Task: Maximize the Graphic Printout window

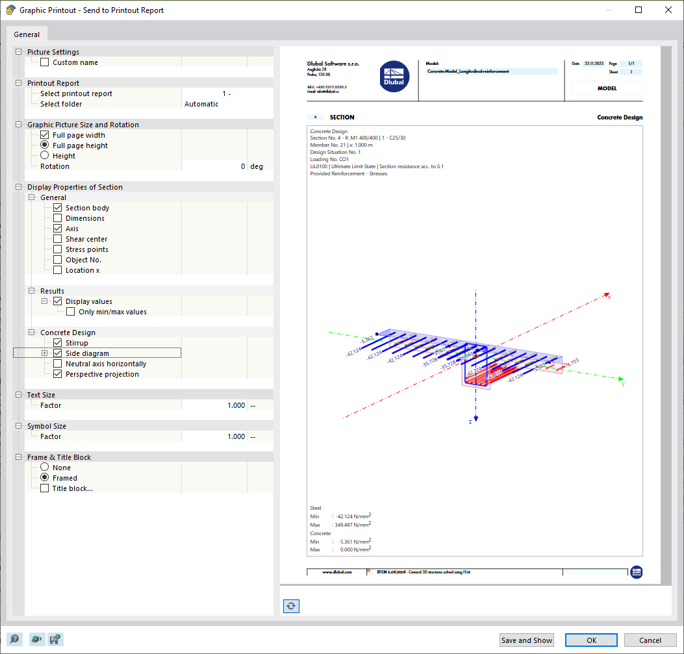Action: pos(638,10)
